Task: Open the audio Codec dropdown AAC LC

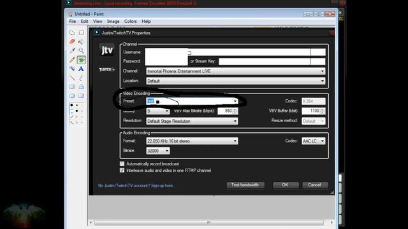Action: pyautogui.click(x=313, y=141)
